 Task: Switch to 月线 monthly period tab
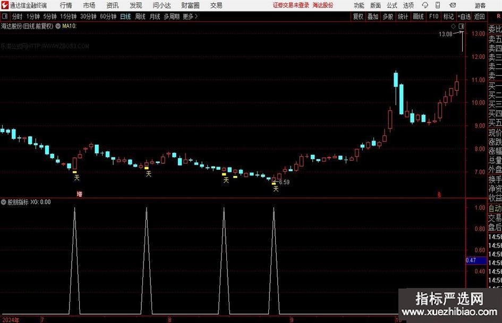[155, 16]
